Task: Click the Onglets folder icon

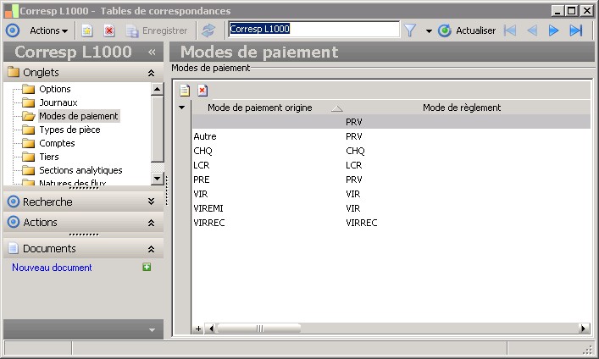Action: (x=14, y=72)
